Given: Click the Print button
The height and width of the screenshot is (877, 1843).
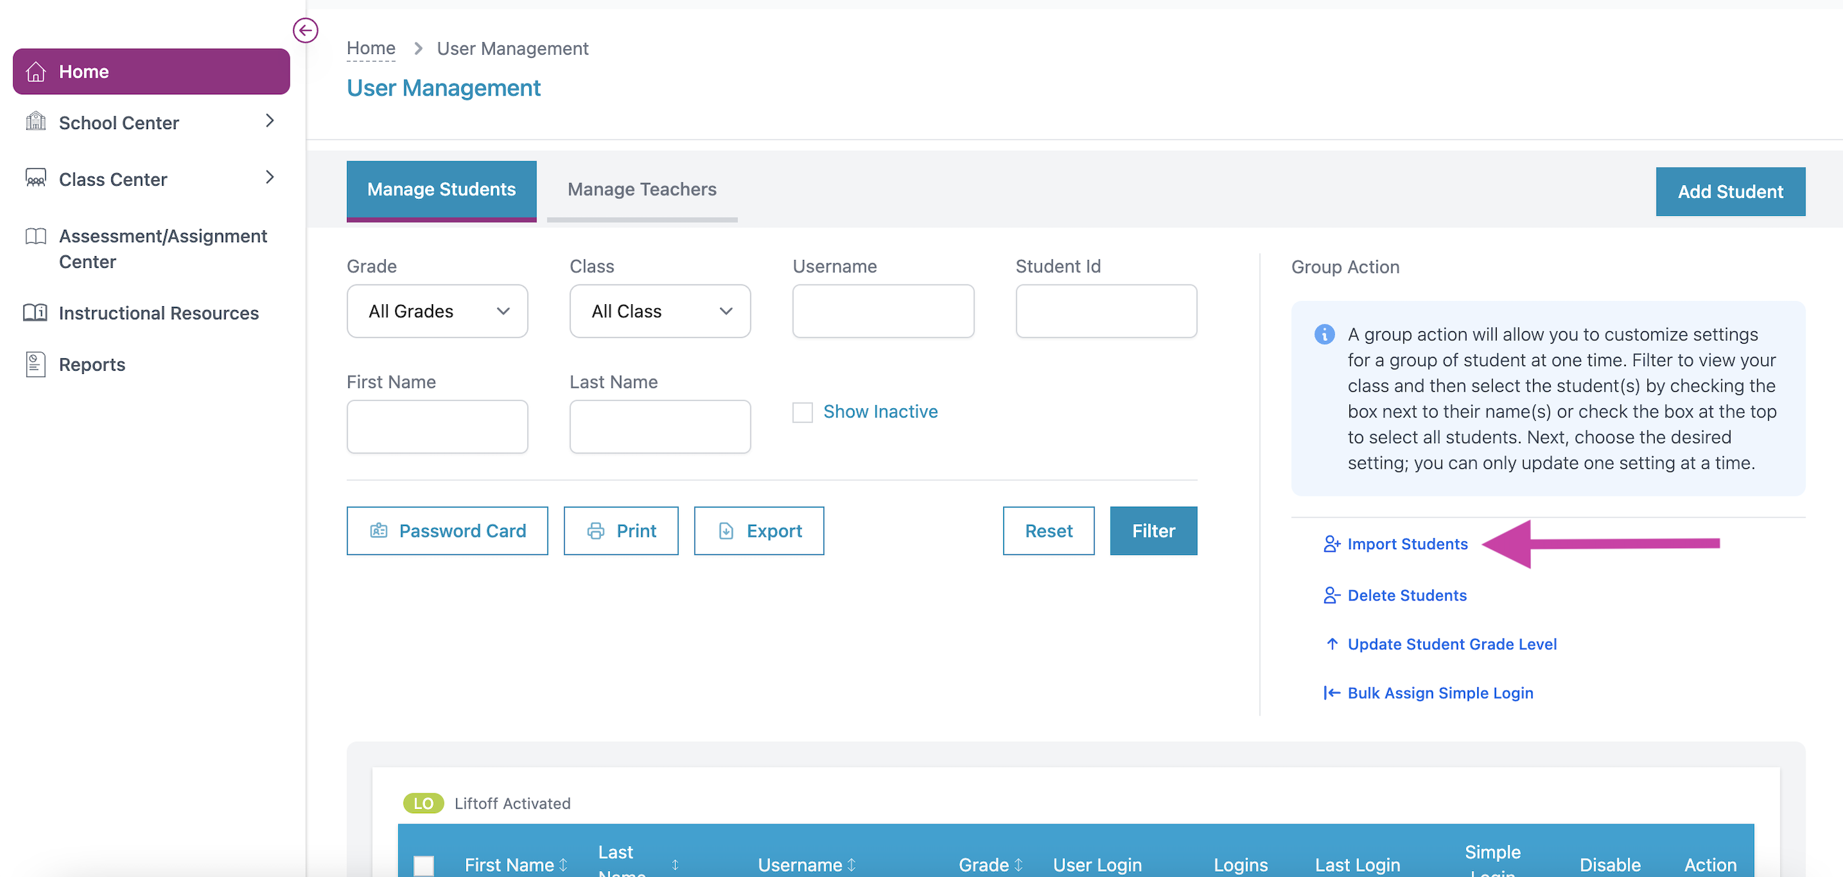Looking at the screenshot, I should click(620, 531).
